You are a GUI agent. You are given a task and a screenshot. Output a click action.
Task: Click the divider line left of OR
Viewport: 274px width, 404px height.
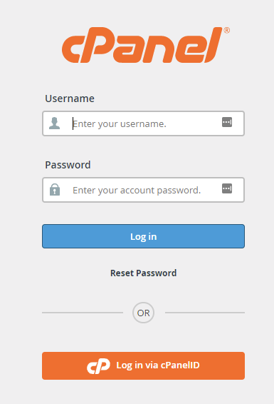point(83,313)
